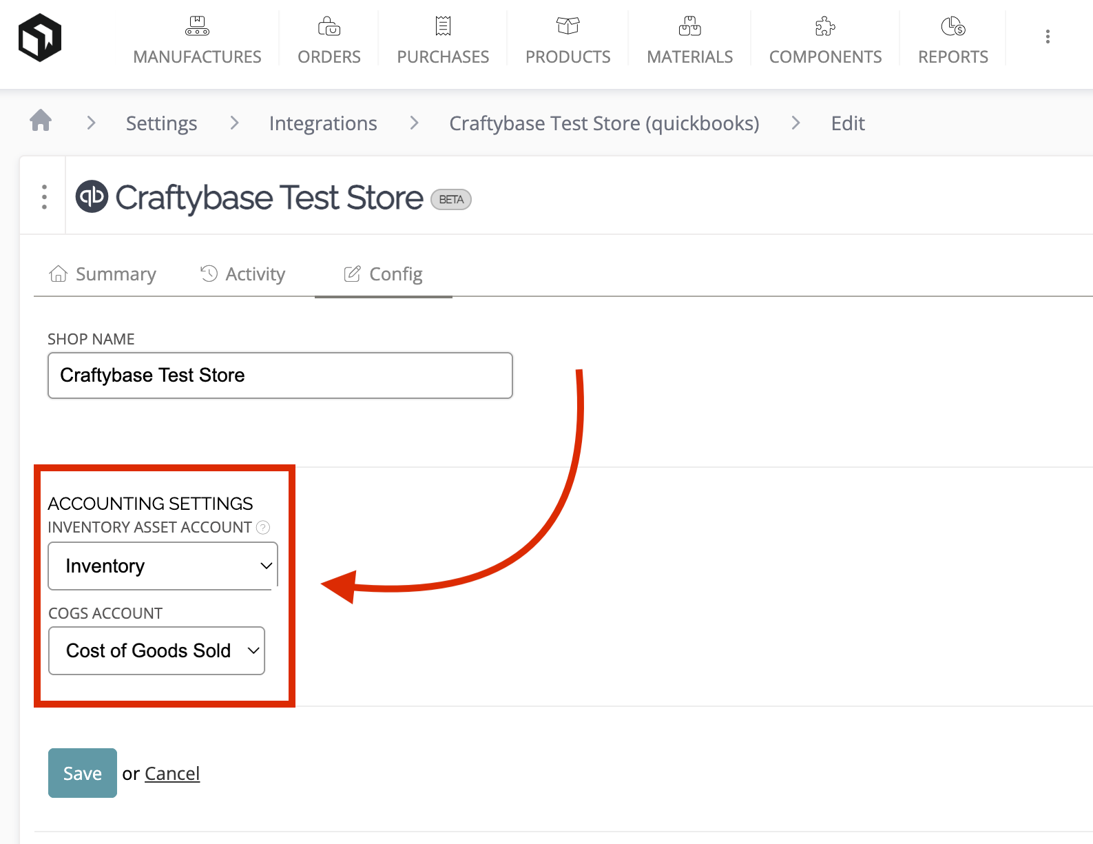1093x844 pixels.
Task: Open the Cost of Goods Sold dropdown
Action: coord(156,651)
